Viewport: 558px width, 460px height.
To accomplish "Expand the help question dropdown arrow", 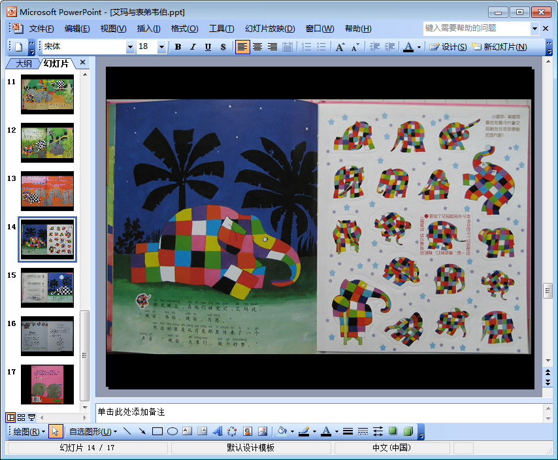I will click(534, 29).
